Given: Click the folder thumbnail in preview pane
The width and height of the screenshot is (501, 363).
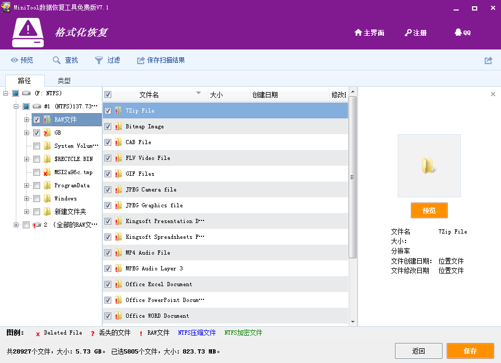Looking at the screenshot, I should click(x=429, y=166).
